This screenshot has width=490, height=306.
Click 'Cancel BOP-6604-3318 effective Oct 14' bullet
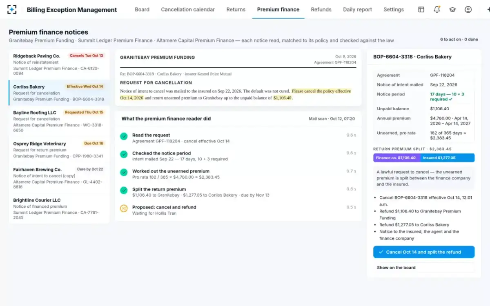tap(426, 201)
